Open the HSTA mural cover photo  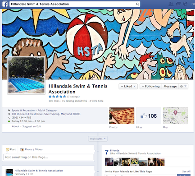click(98, 44)
